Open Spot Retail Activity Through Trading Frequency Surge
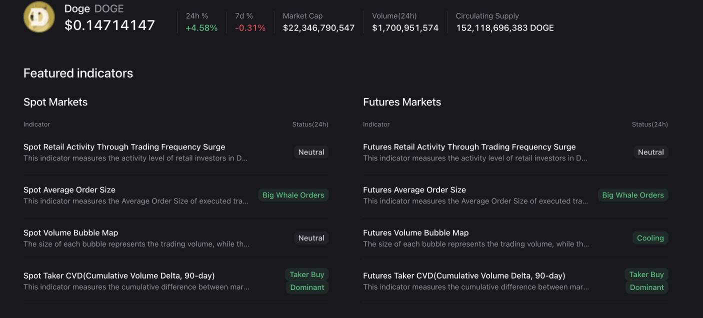Viewport: 703px width, 318px height. tap(124, 147)
